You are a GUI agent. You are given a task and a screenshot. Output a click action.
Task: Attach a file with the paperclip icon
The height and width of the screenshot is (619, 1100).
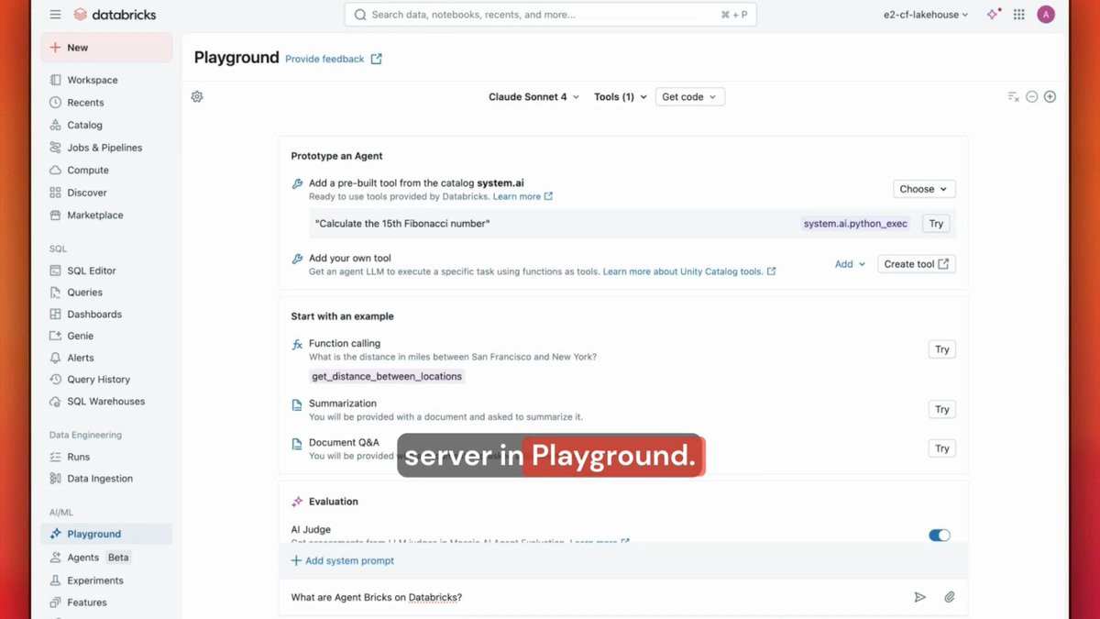tap(950, 597)
